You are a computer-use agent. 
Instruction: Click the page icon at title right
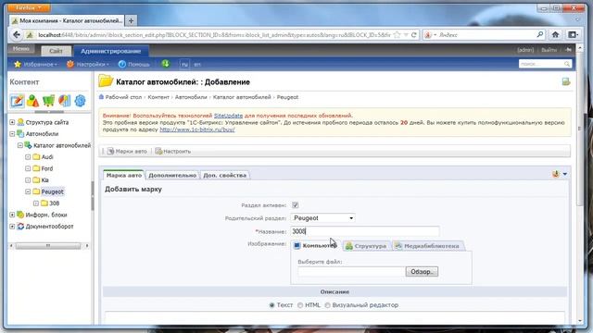coord(566,81)
